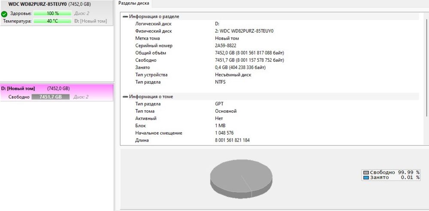Click the Длина value 8 001 561 821 184
Screen dimensions: 429x211
pyautogui.click(x=232, y=140)
